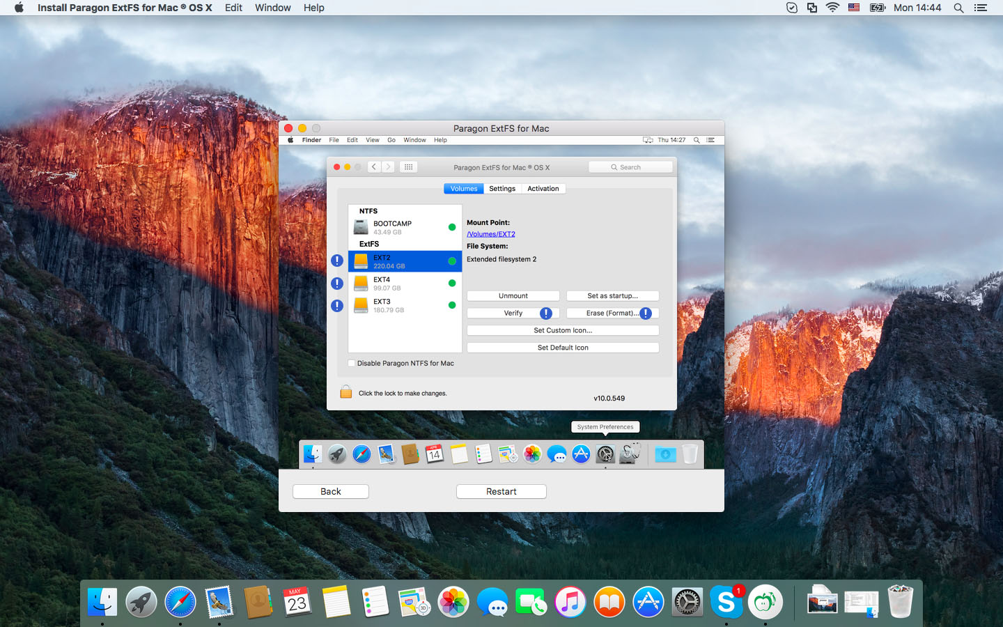Screen dimensions: 1003x627
Task: Click Set as startup button
Action: tap(612, 296)
